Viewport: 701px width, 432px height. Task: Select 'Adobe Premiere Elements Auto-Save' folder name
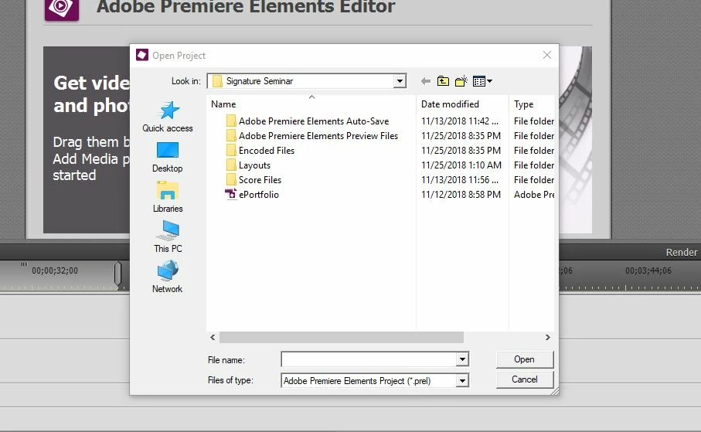coord(314,121)
